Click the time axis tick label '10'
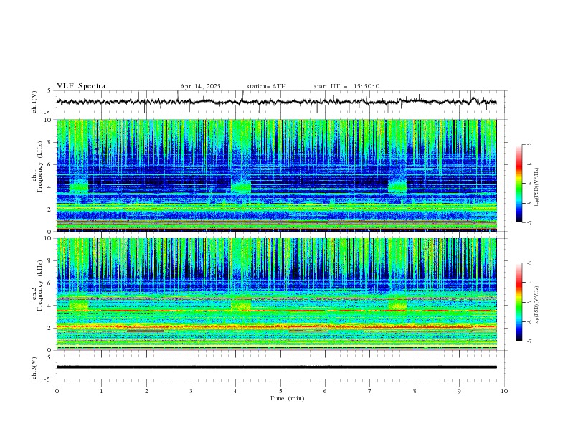Image resolution: width=568 pixels, height=439 pixels. tap(504, 391)
